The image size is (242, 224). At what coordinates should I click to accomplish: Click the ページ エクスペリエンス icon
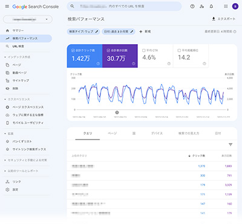tap(7, 107)
